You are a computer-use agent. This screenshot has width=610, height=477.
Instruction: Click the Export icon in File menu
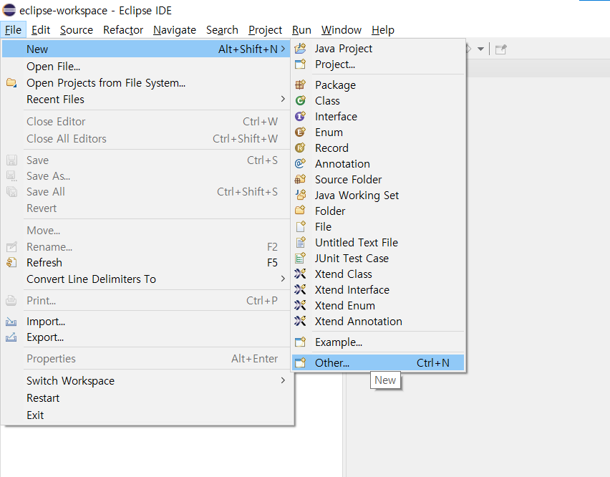click(x=11, y=337)
